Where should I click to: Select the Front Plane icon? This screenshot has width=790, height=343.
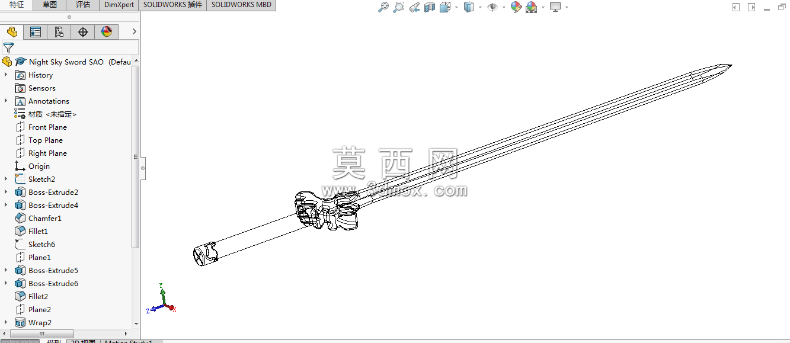tap(20, 127)
